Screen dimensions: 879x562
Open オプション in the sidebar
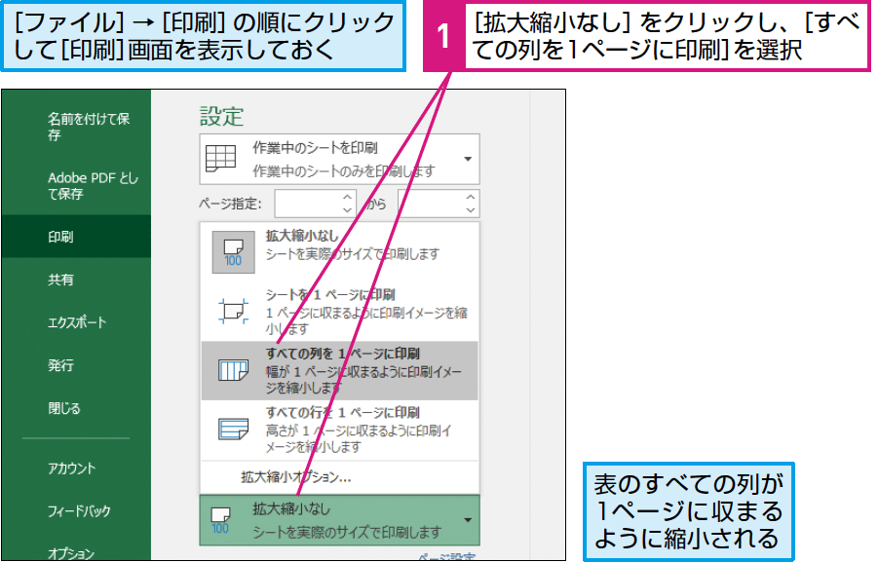tap(71, 553)
